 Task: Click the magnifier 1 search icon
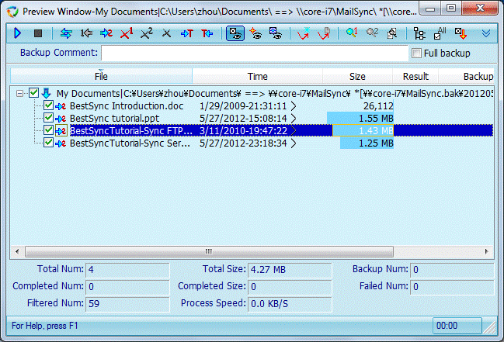(x=352, y=33)
